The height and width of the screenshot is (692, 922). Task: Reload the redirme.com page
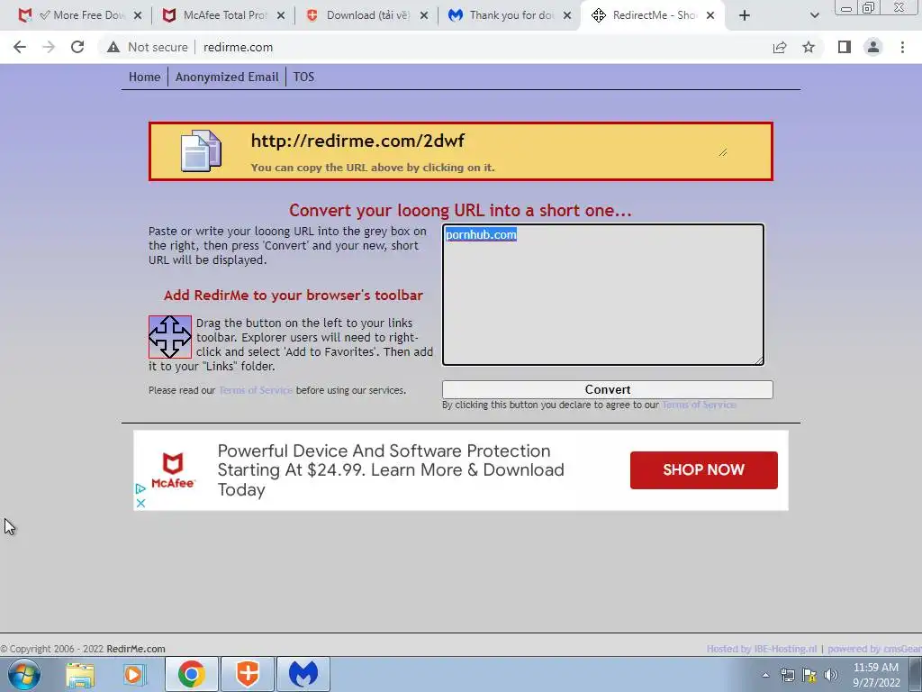[77, 47]
